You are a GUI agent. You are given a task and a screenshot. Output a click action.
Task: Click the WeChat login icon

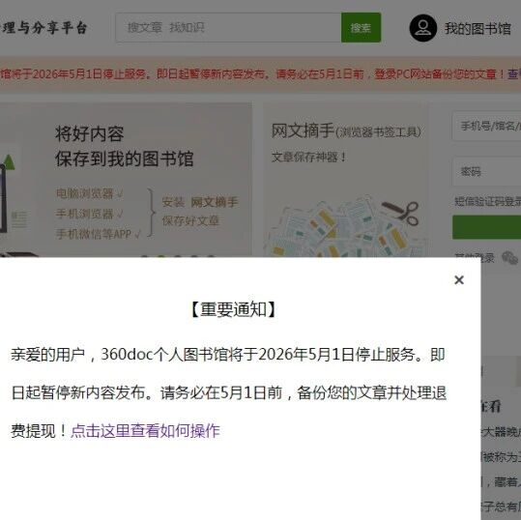tap(509, 257)
